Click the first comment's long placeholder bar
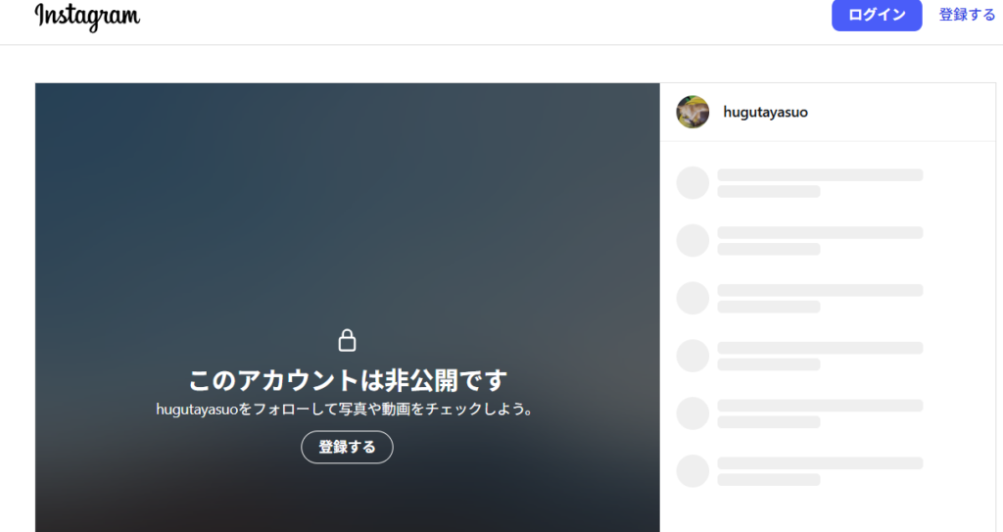 pyautogui.click(x=820, y=175)
